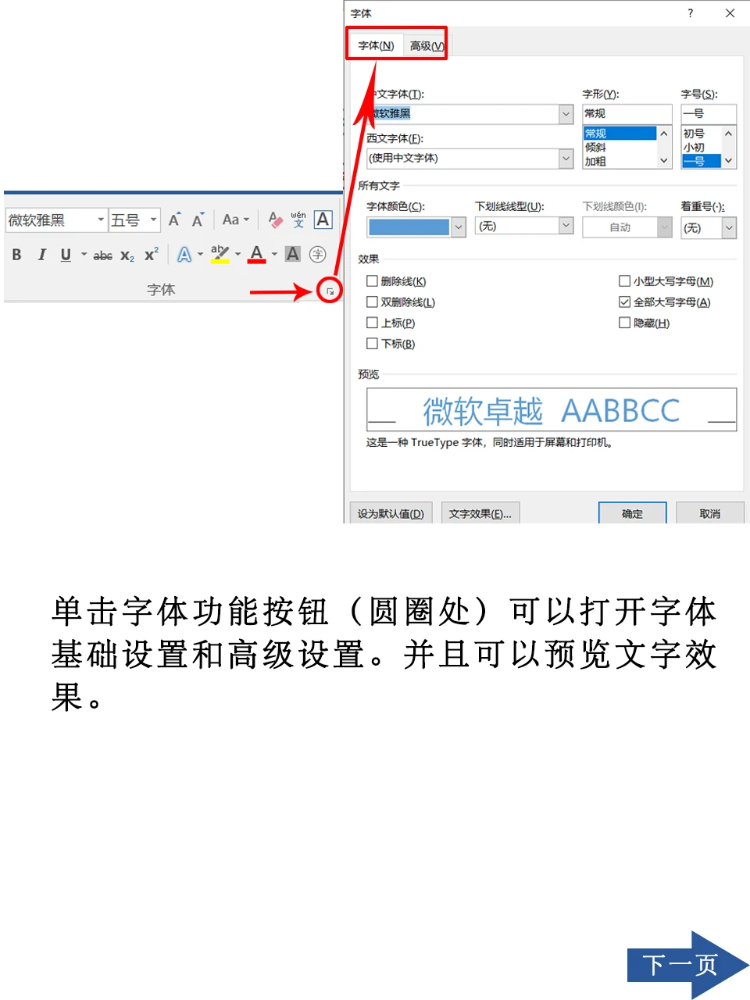
Task: Toggle italic formatting in the ribbon
Action: tap(41, 254)
